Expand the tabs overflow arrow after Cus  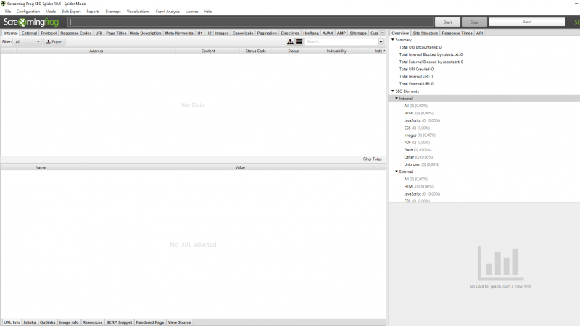pos(383,33)
